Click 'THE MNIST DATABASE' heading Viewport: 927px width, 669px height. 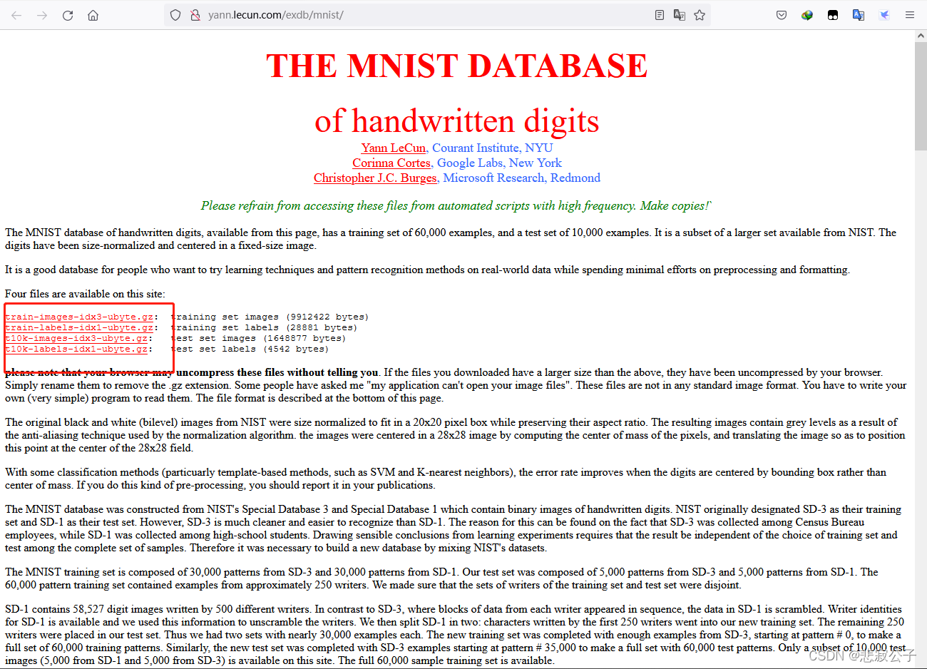click(457, 66)
